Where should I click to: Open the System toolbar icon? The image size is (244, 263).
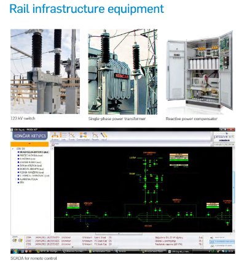point(55,136)
